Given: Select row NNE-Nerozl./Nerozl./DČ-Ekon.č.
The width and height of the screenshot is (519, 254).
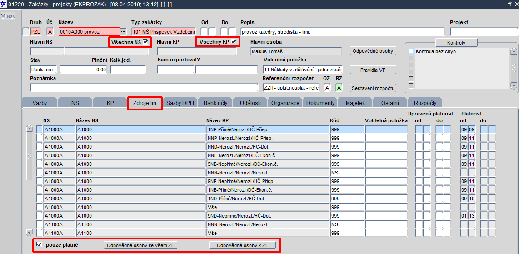Looking at the screenshot, I should [x=267, y=155].
